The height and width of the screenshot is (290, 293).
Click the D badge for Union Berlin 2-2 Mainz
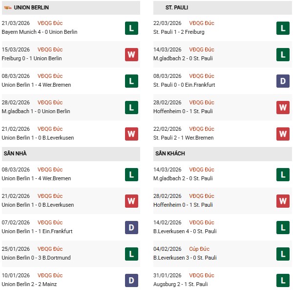point(131,280)
